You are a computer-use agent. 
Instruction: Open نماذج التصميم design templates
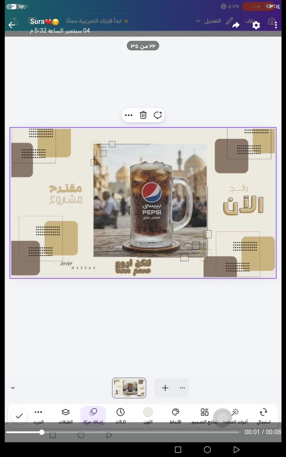(x=204, y=416)
